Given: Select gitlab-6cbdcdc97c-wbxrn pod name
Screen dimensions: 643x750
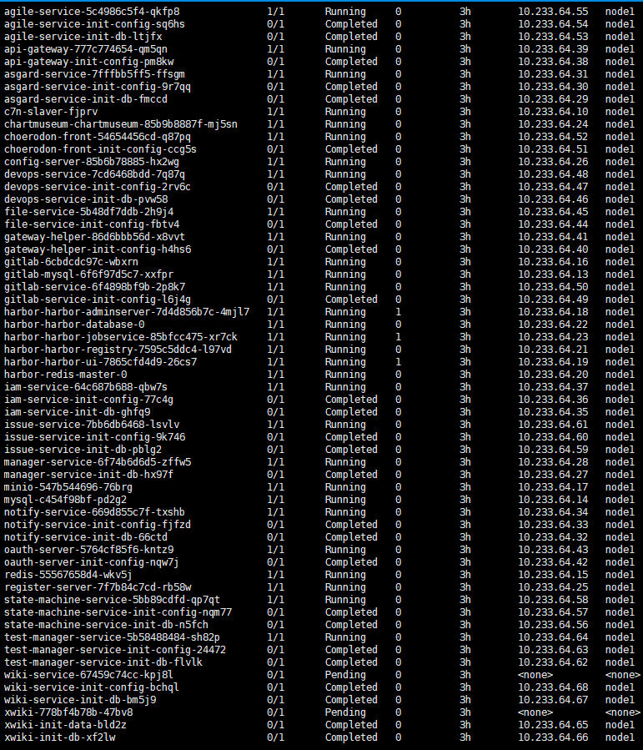Looking at the screenshot, I should coord(71,262).
